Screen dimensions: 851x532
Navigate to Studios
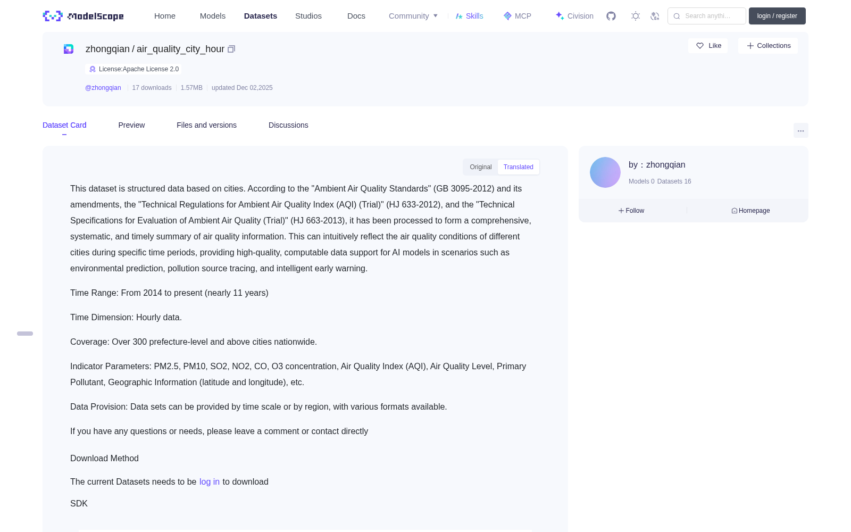click(x=308, y=16)
